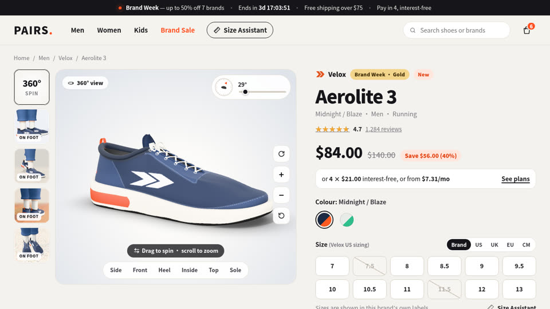Focus the Search shoes or brands field
This screenshot has height=309, width=550.
pos(457,30)
